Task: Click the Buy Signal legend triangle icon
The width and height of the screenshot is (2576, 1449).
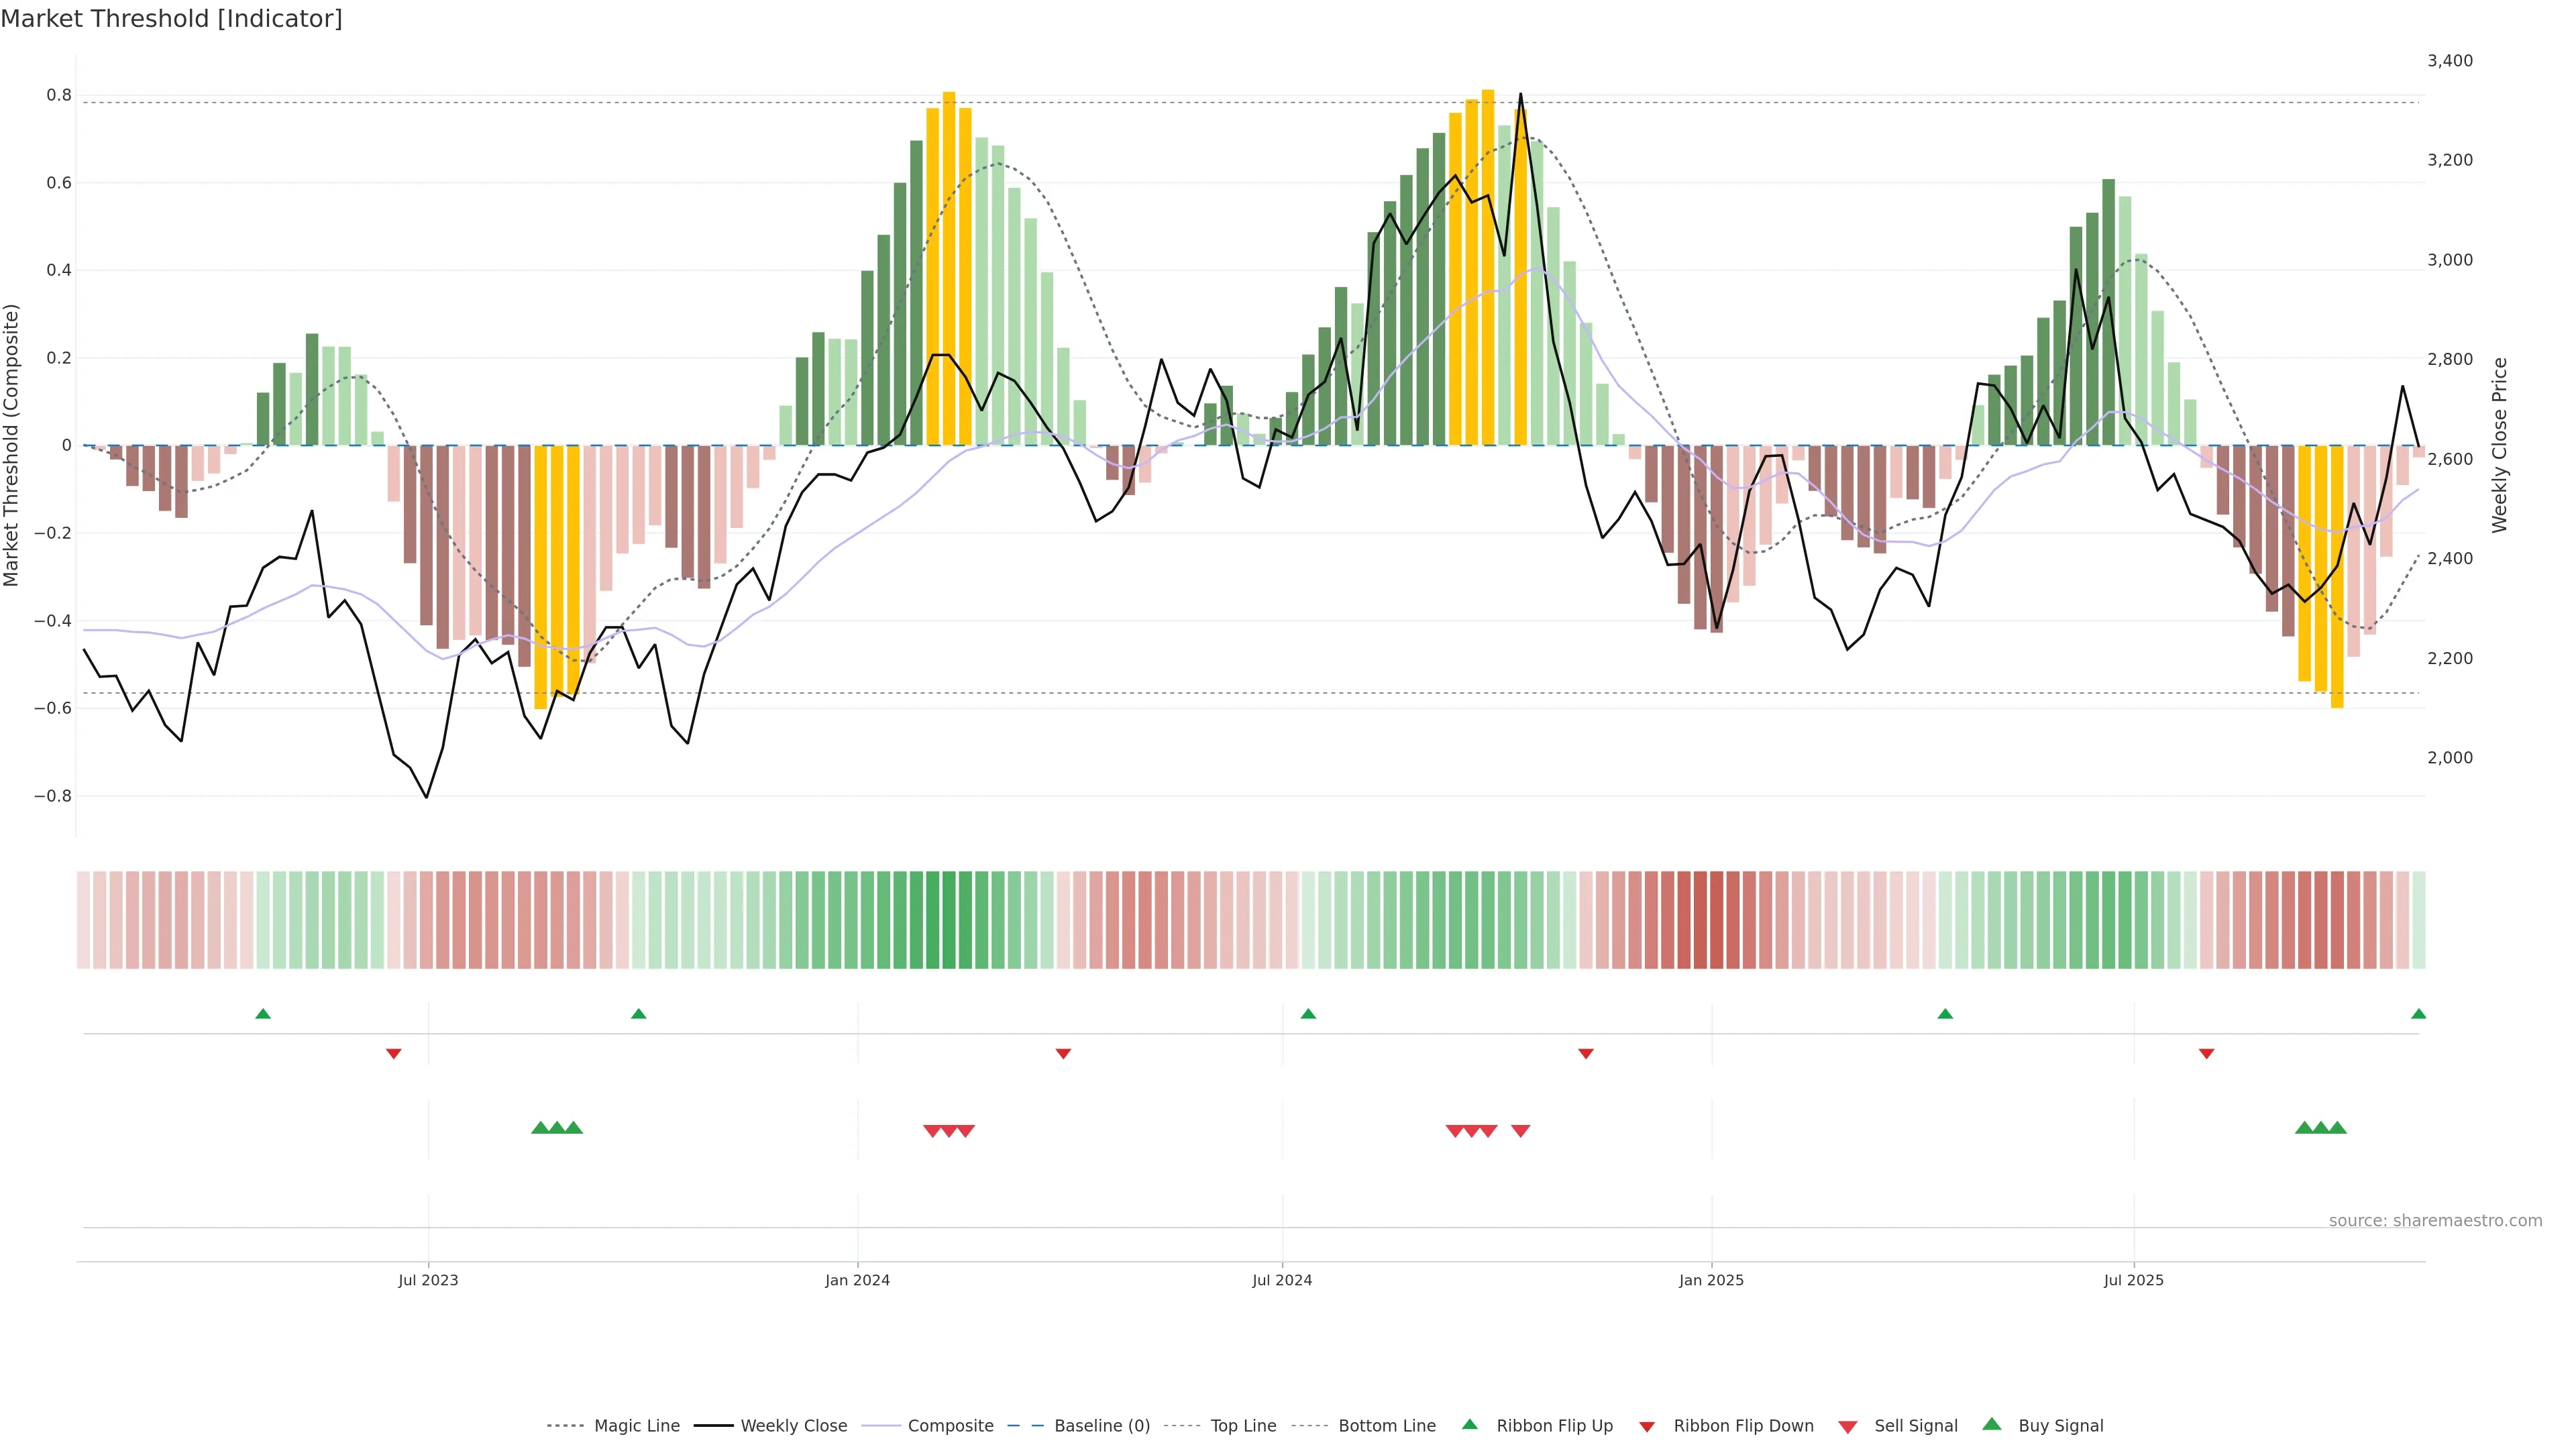Action: (x=1992, y=1424)
